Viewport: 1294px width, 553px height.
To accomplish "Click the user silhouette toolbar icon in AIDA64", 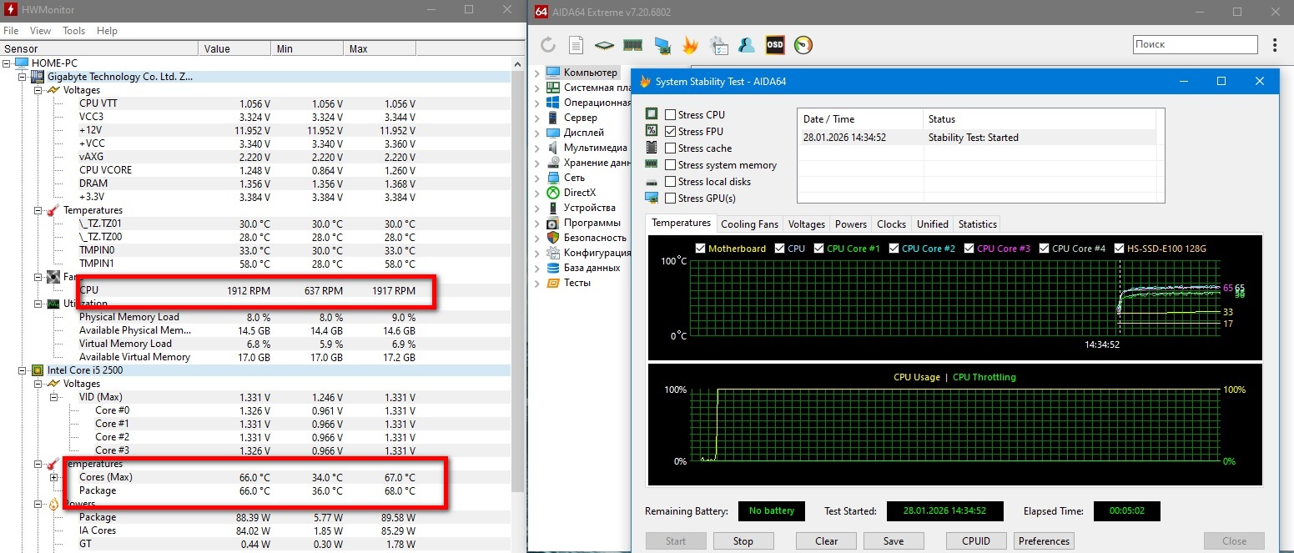I will click(x=747, y=45).
